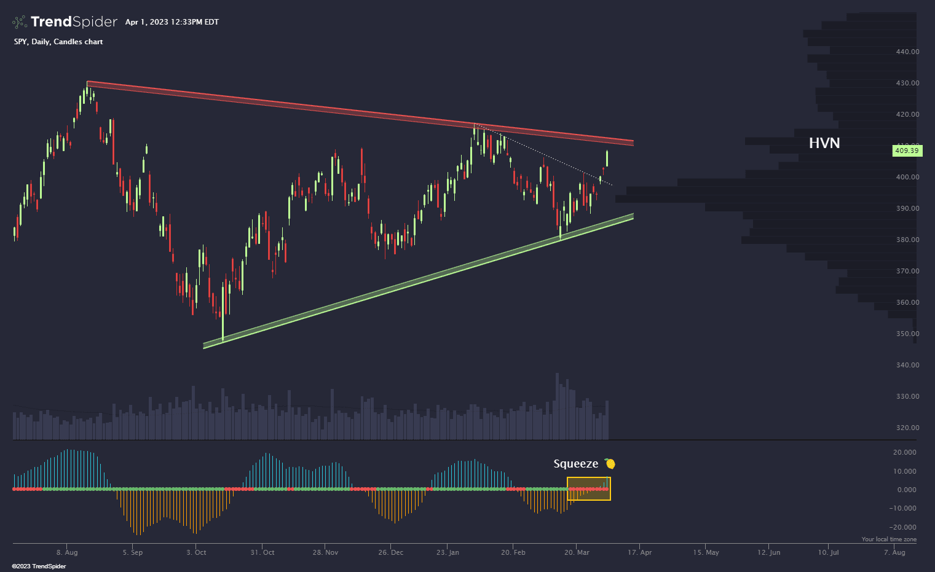This screenshot has width=935, height=572.
Task: Click the 17. Apr date axis marker
Action: 639,552
